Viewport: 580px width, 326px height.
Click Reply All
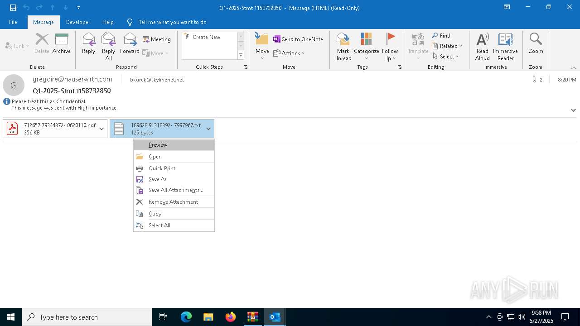click(x=108, y=47)
